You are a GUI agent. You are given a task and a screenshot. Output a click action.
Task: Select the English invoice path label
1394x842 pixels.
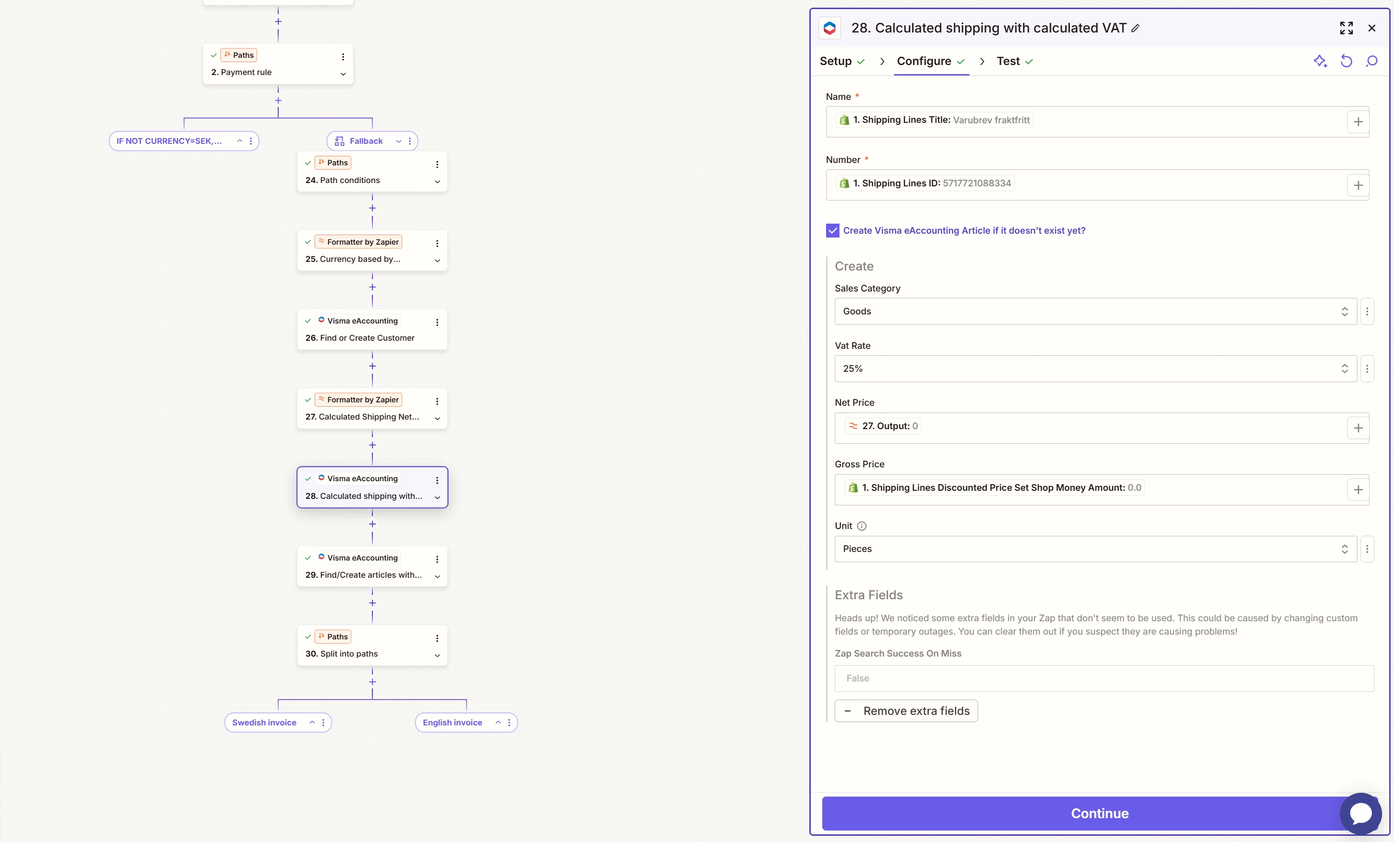(x=453, y=723)
